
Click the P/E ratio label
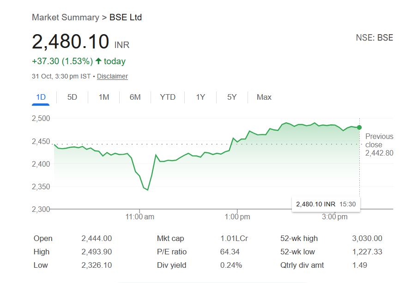point(171,252)
